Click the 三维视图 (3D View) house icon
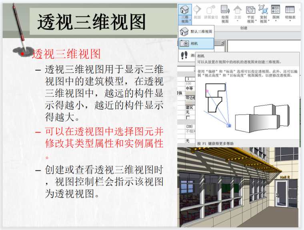The height and width of the screenshot is (230, 304). pyautogui.click(x=185, y=9)
